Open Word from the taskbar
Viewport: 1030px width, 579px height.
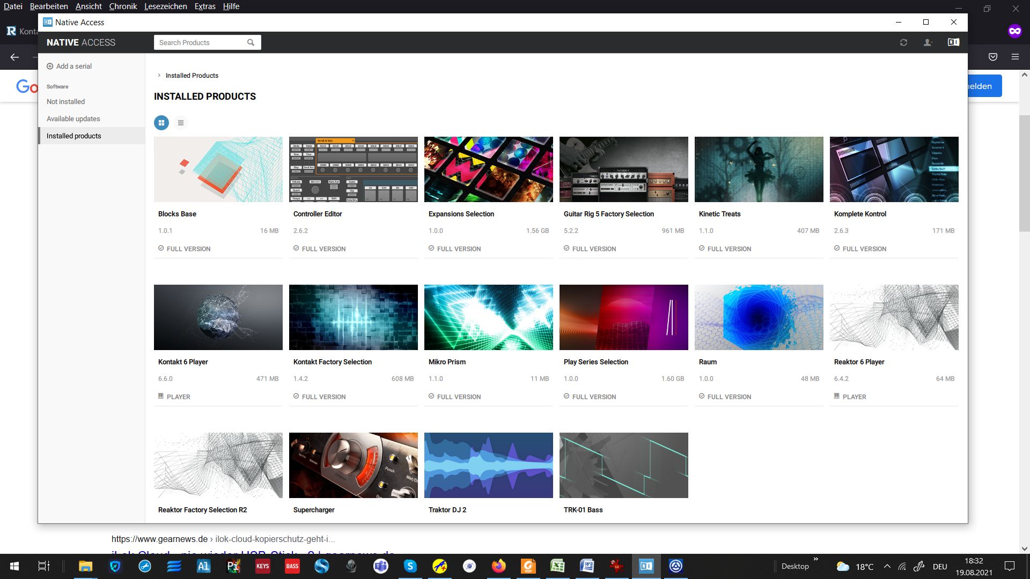pyautogui.click(x=587, y=566)
